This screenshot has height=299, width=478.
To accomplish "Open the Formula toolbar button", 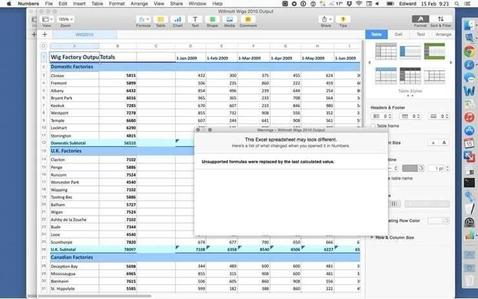I will pos(143,20).
